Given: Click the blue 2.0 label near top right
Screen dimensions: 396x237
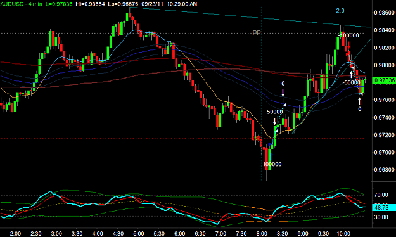Looking at the screenshot, I should [340, 11].
